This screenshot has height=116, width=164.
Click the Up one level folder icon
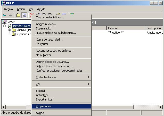point(18,15)
